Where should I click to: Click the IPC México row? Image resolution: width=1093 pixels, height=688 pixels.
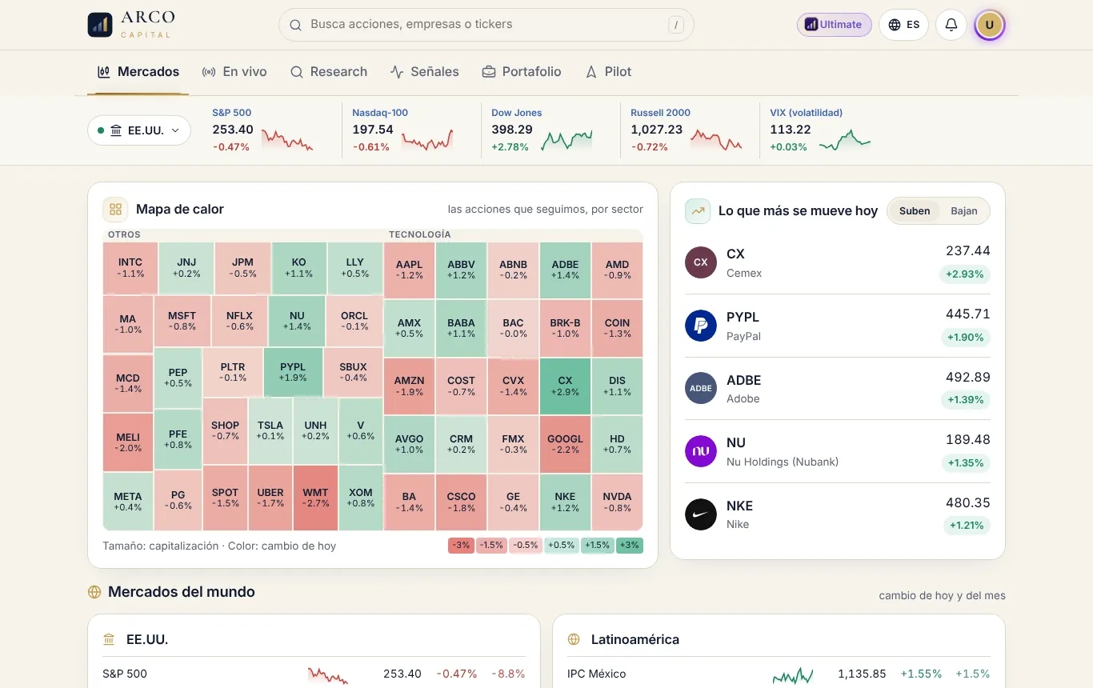pos(779,674)
